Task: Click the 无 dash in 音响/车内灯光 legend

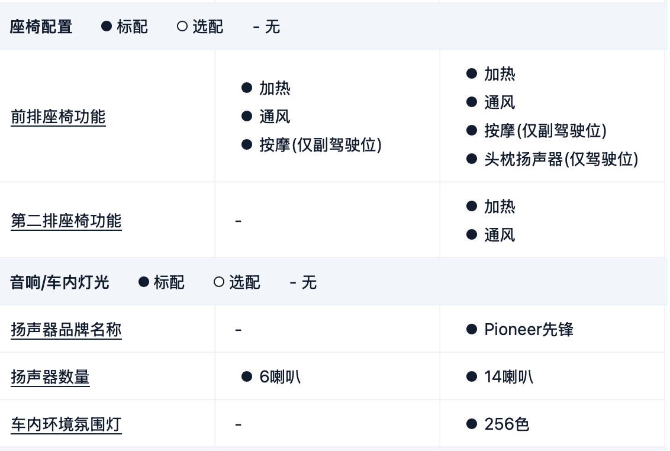Action: (293, 282)
